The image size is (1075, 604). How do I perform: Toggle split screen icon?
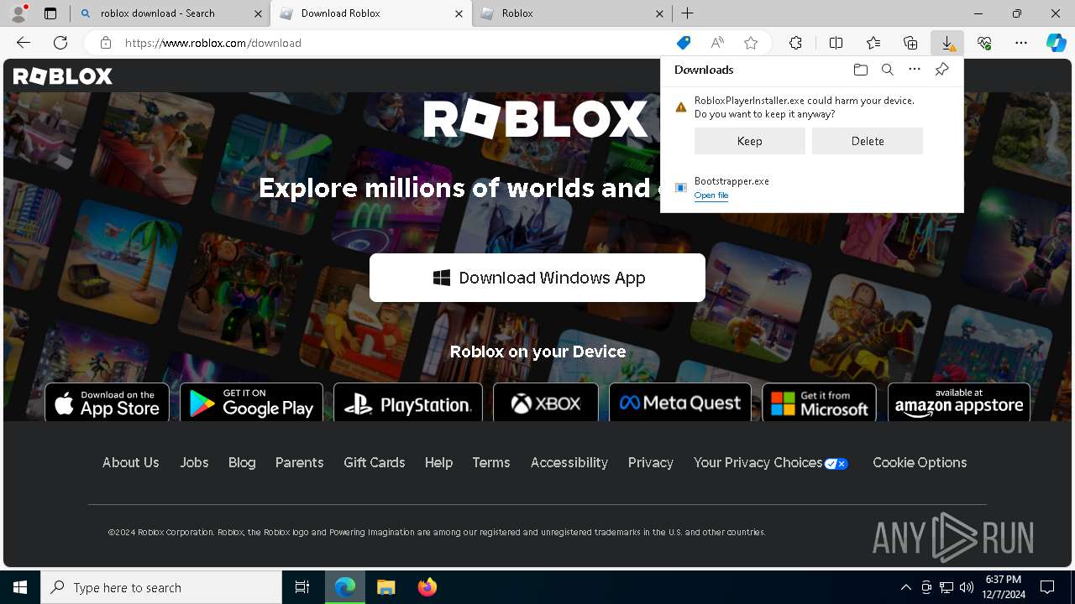pos(836,43)
